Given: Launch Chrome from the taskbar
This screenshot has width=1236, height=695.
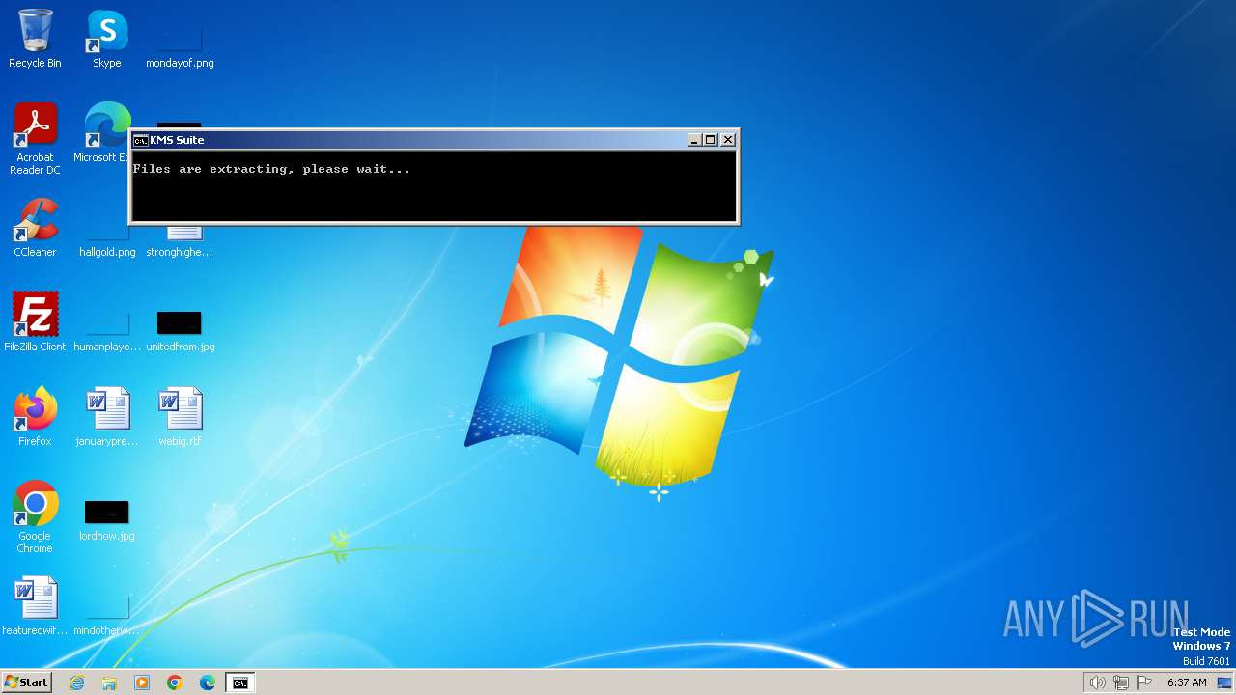Looking at the screenshot, I should click(175, 682).
